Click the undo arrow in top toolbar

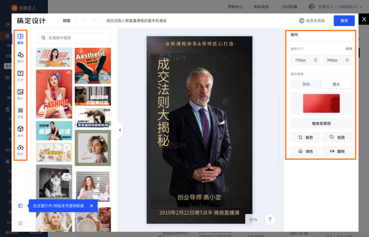84,21
